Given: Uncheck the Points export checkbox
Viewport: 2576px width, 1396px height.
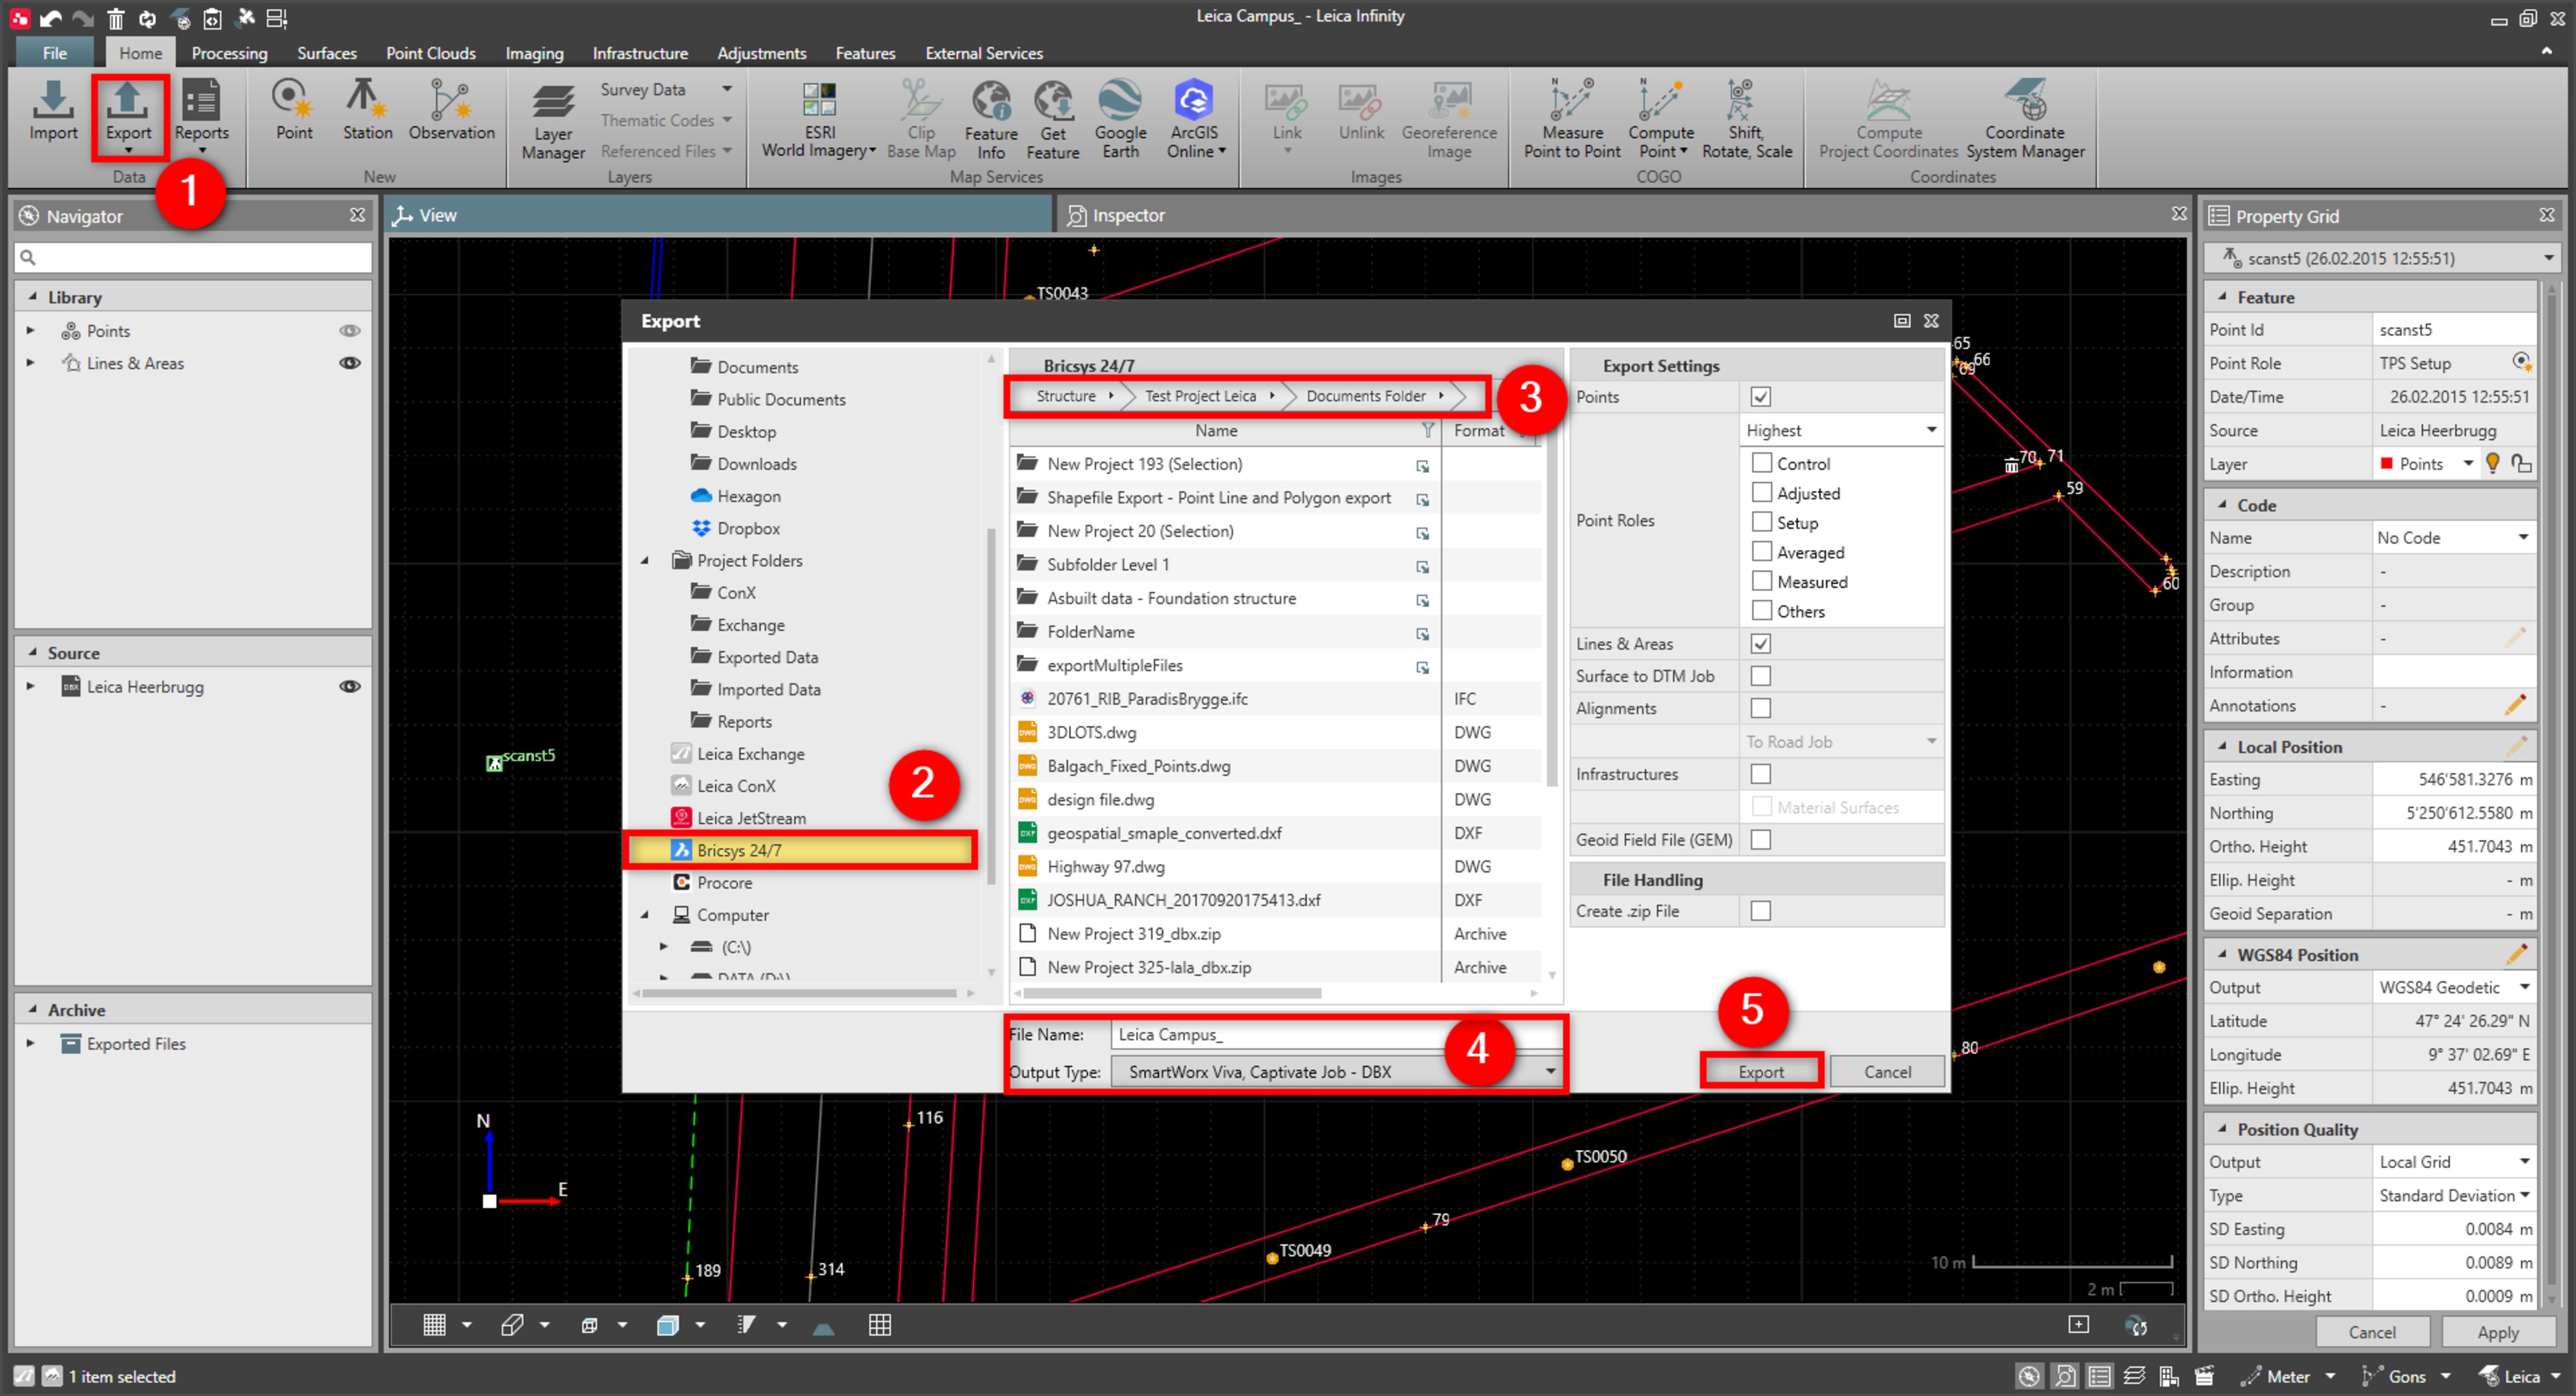Looking at the screenshot, I should 1761,396.
